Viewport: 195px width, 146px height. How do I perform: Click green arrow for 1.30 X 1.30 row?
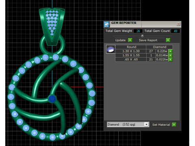(171, 51)
